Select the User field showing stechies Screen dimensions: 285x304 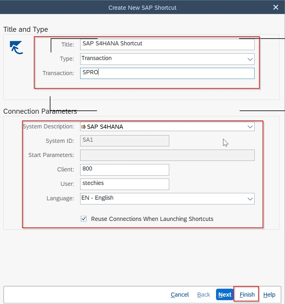124,184
